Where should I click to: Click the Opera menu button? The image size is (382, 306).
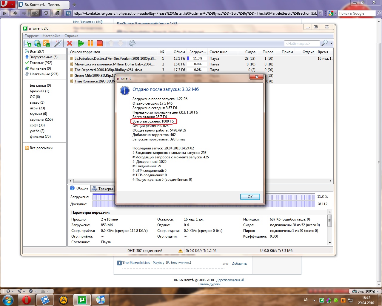7,4
